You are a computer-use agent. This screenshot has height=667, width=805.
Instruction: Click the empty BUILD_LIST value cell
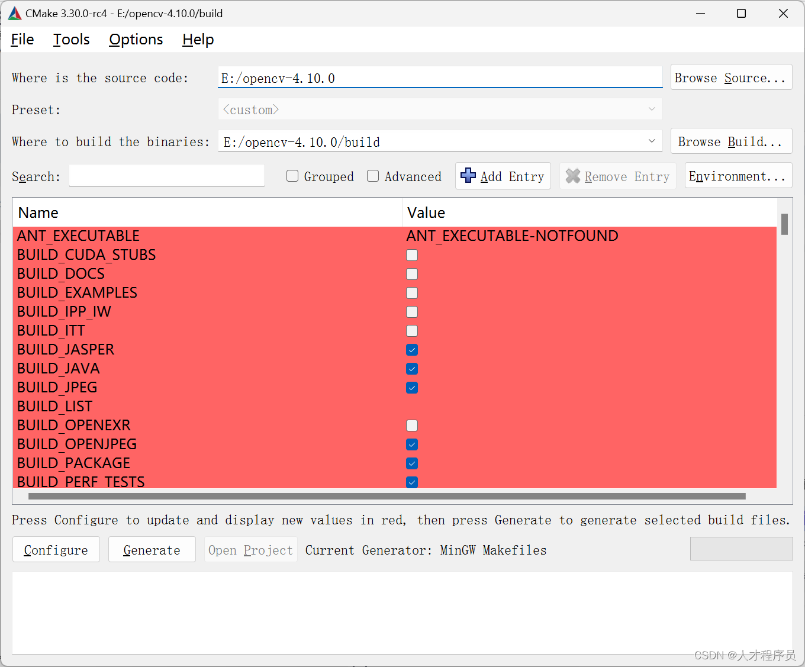point(590,406)
